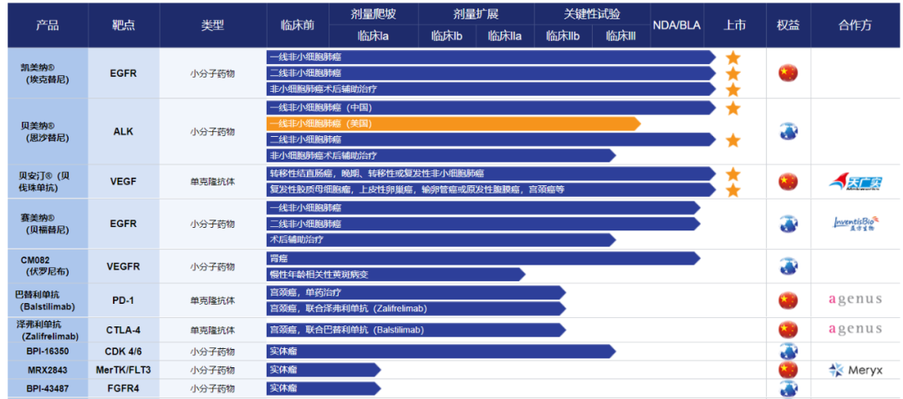Screen dimensions: 903x399
Task: Click the NDA/BLA column header
Action: coord(676,26)
